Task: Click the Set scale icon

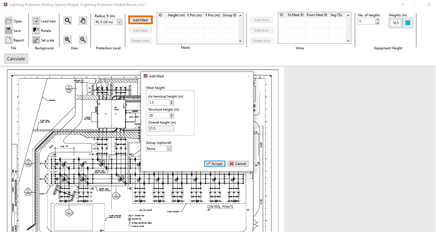Action: [x=36, y=40]
